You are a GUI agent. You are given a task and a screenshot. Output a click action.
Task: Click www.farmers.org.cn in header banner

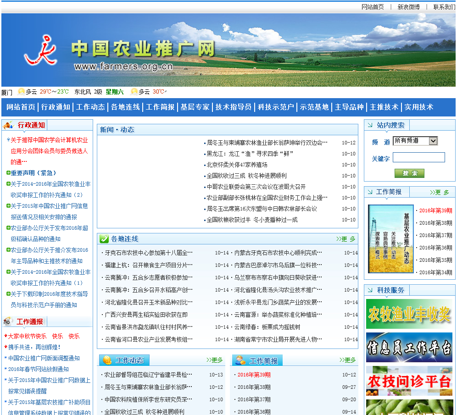(123, 66)
